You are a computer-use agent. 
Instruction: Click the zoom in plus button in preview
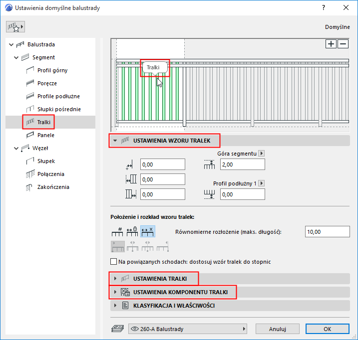[331, 44]
